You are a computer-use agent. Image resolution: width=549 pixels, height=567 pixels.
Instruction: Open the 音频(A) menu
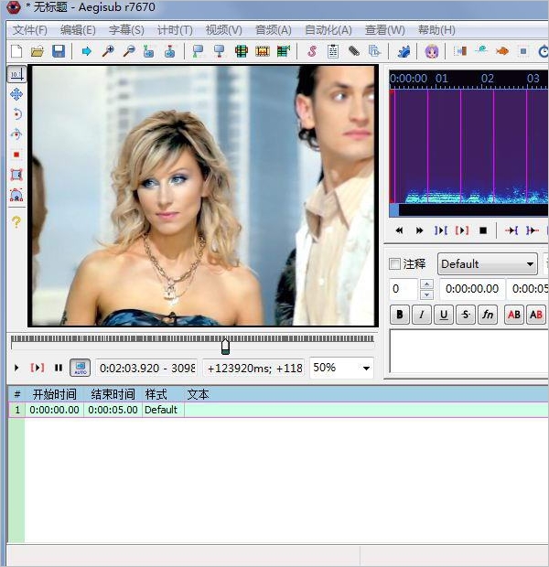click(x=274, y=30)
